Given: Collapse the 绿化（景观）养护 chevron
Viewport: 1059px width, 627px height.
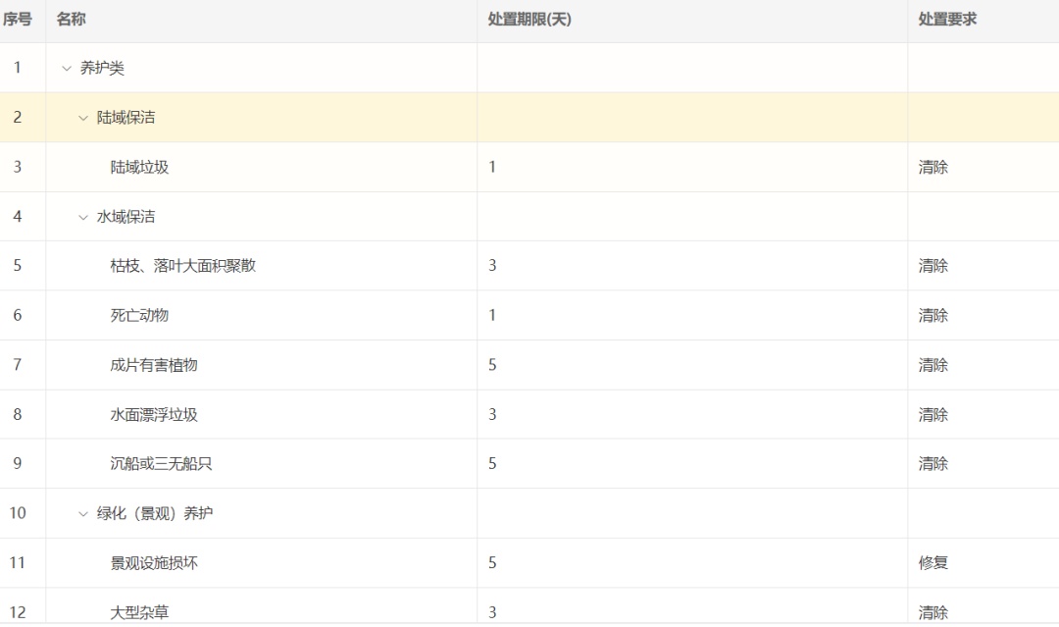Looking at the screenshot, I should point(83,513).
